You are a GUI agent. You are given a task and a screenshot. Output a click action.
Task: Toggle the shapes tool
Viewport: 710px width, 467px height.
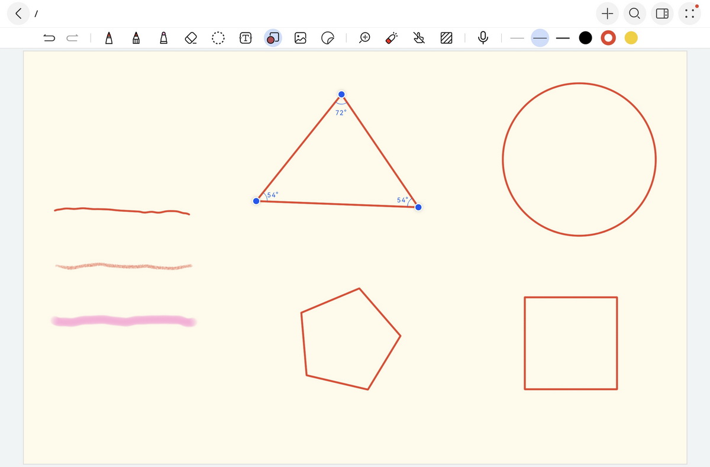click(273, 38)
